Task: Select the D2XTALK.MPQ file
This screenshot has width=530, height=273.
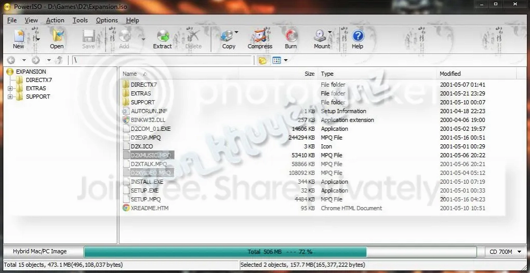Action: pos(149,164)
